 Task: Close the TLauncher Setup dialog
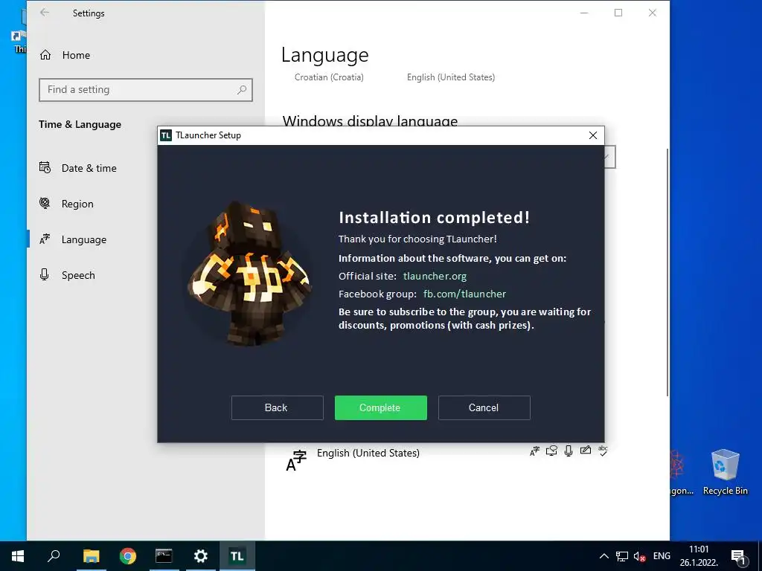point(593,135)
